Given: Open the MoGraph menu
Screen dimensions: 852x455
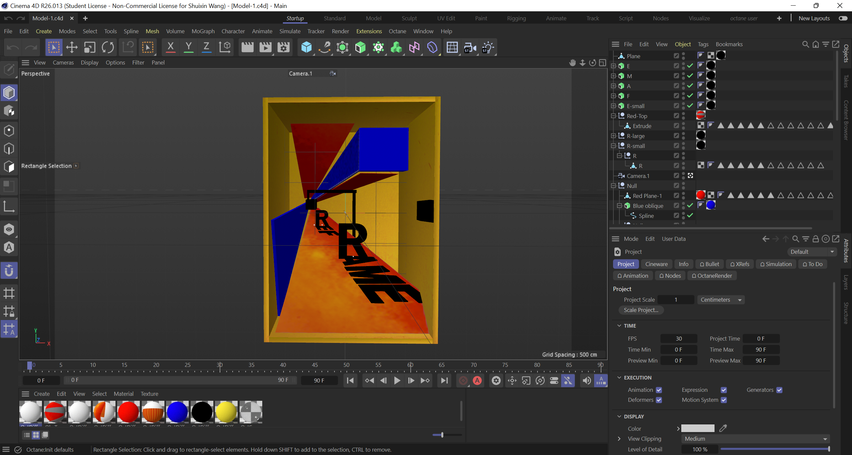Looking at the screenshot, I should [x=203, y=31].
